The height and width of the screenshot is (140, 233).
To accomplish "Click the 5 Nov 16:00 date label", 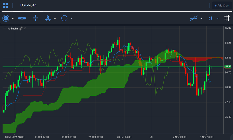I will click(207, 137).
